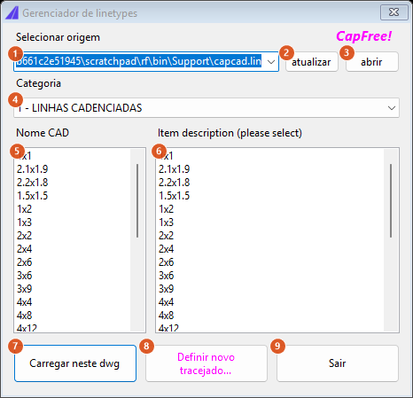The image size is (413, 398).
Task: Select 1.5x1.5 in Item description list
Action: pos(269,196)
